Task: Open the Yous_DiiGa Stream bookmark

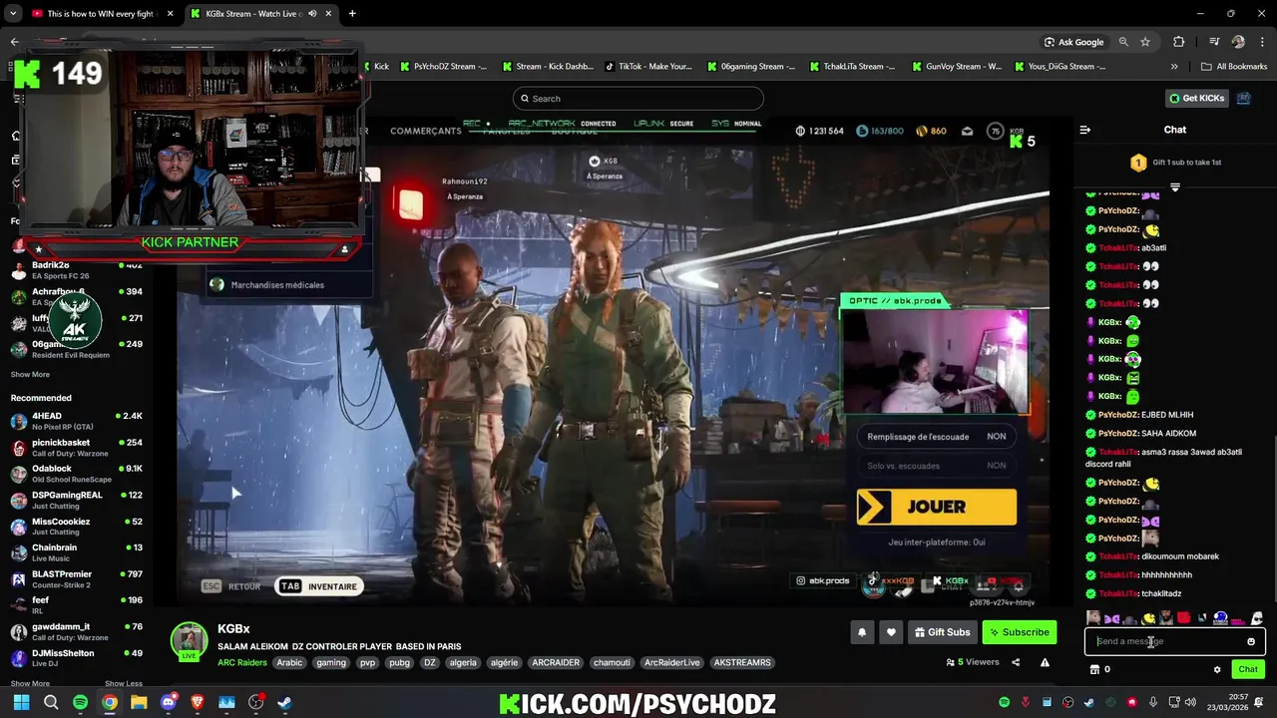Action: click(1061, 67)
